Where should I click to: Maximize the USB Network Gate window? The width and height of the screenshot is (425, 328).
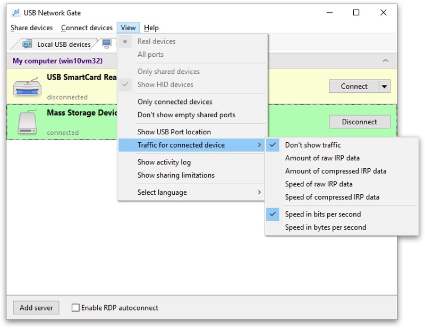tap(356, 12)
